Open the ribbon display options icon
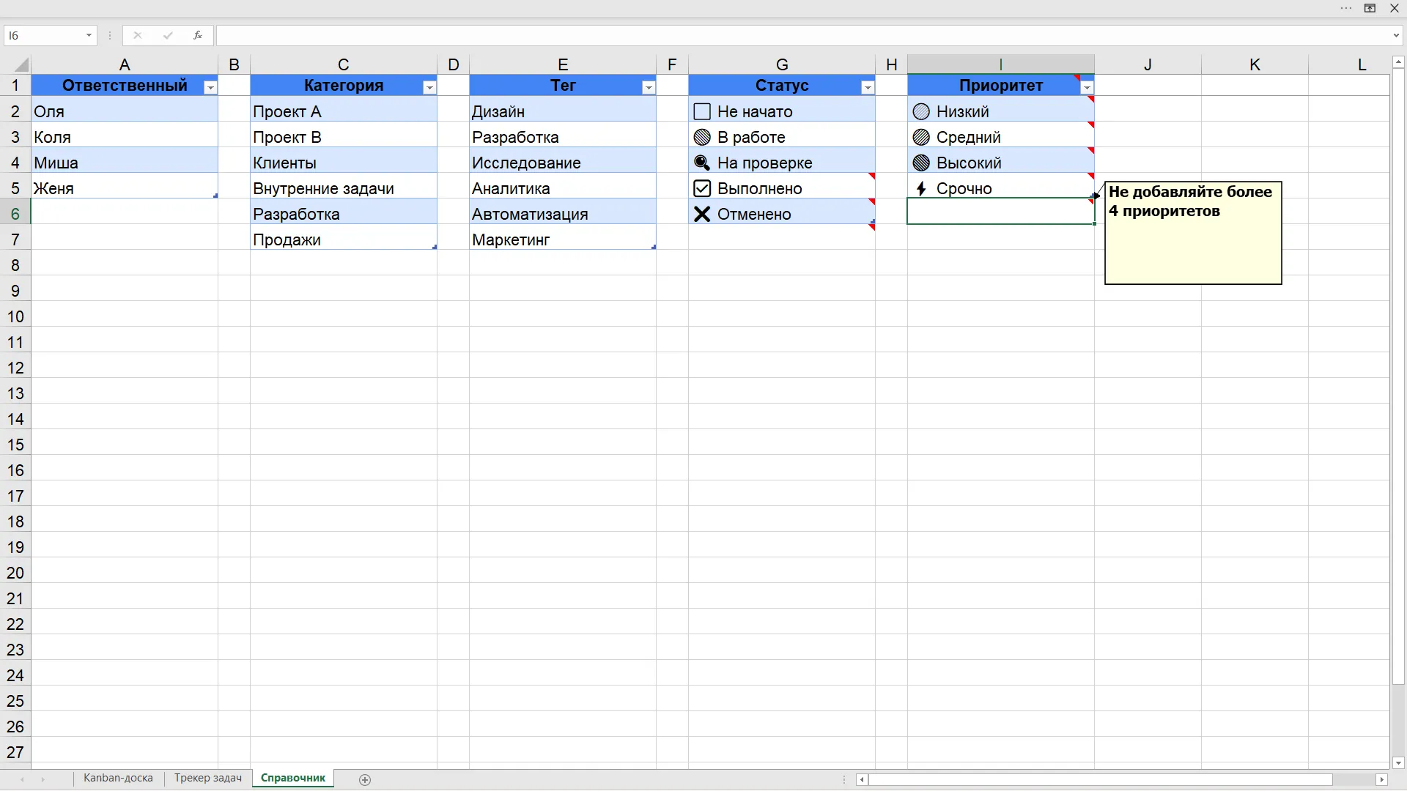The image size is (1407, 791). pyautogui.click(x=1370, y=8)
